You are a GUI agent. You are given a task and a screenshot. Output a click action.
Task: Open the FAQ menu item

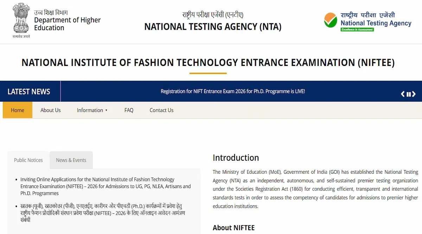coord(129,110)
